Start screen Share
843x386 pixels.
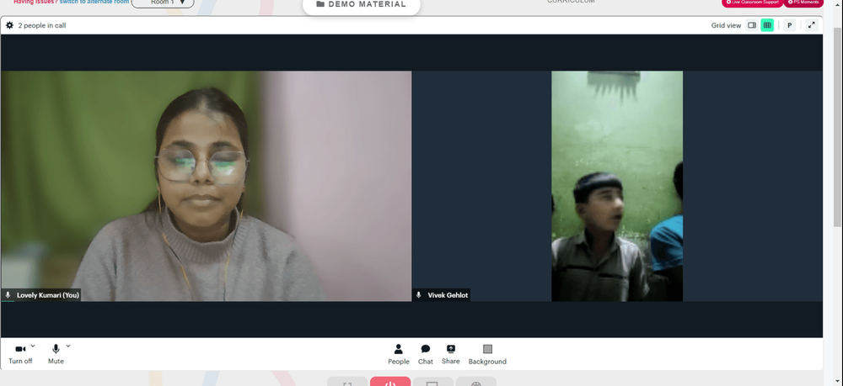point(450,354)
